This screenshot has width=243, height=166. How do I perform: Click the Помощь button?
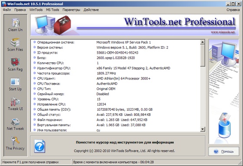point(224,151)
